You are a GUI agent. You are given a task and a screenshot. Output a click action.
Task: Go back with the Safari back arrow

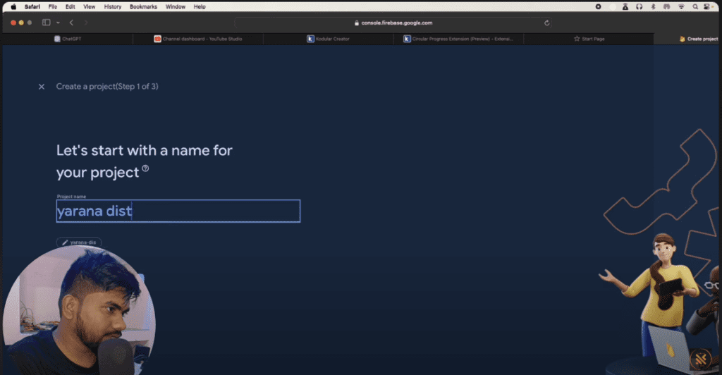pos(71,23)
